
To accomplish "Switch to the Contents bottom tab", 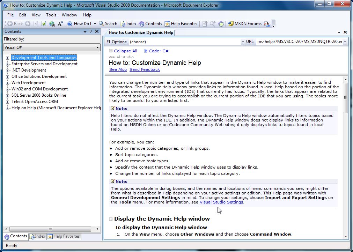I will coord(16,236).
